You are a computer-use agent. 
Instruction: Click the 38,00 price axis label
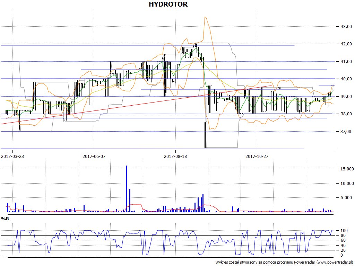click(x=346, y=114)
